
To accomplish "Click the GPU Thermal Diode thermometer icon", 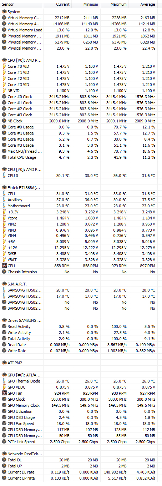I will (4, 381).
